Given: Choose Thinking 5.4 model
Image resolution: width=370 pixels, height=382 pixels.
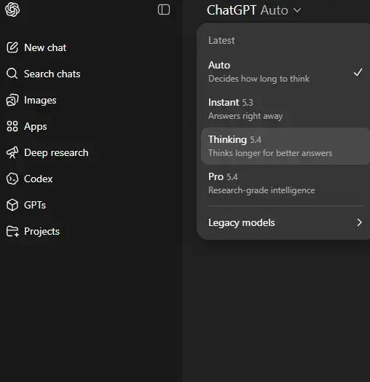Looking at the screenshot, I should pos(285,147).
